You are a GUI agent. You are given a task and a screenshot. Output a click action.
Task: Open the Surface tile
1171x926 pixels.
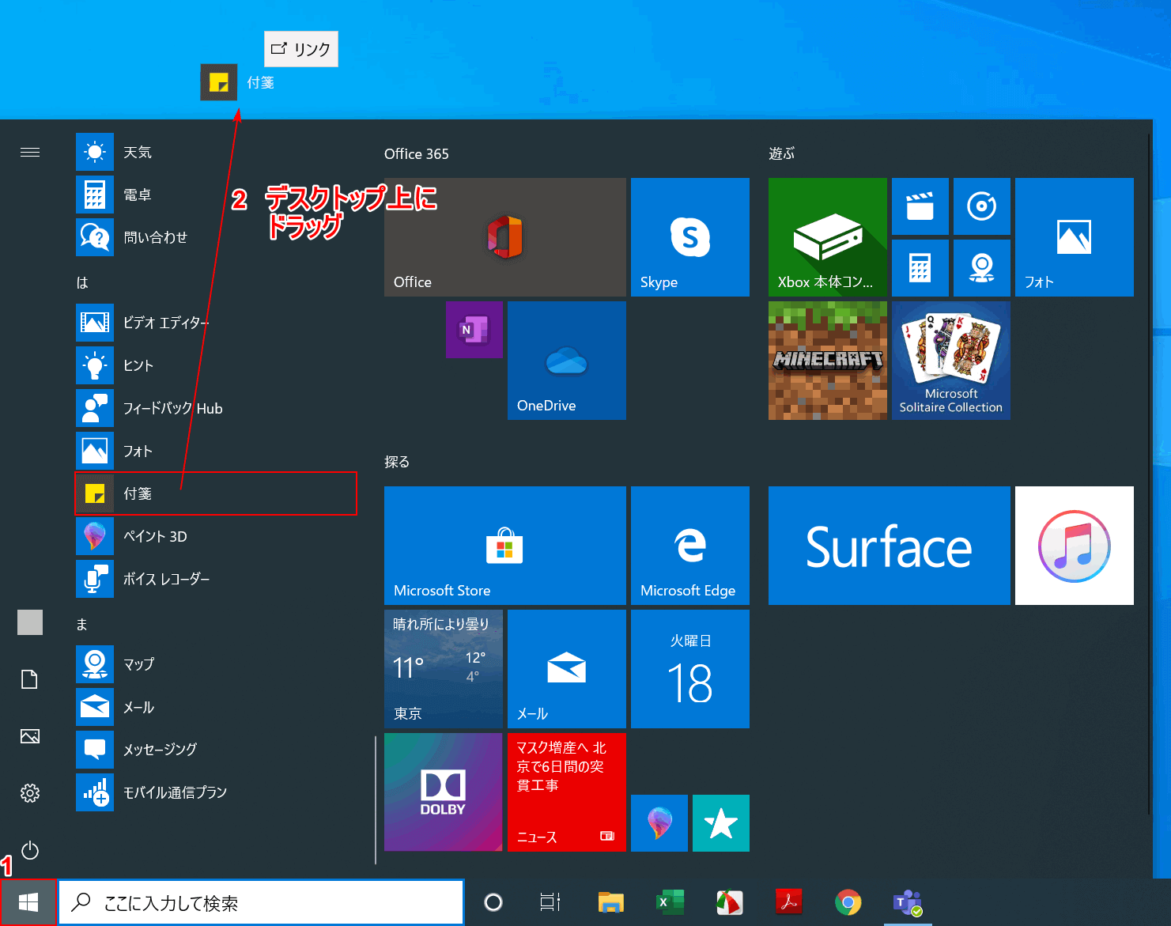(890, 546)
